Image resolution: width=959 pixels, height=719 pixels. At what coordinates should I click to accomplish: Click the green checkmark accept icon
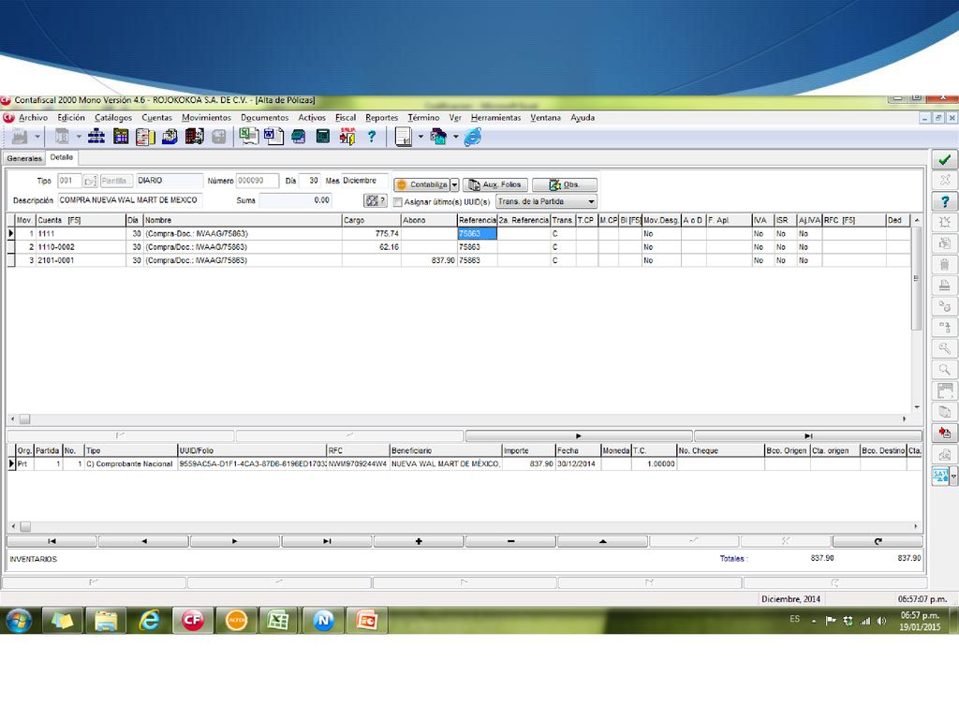point(944,159)
